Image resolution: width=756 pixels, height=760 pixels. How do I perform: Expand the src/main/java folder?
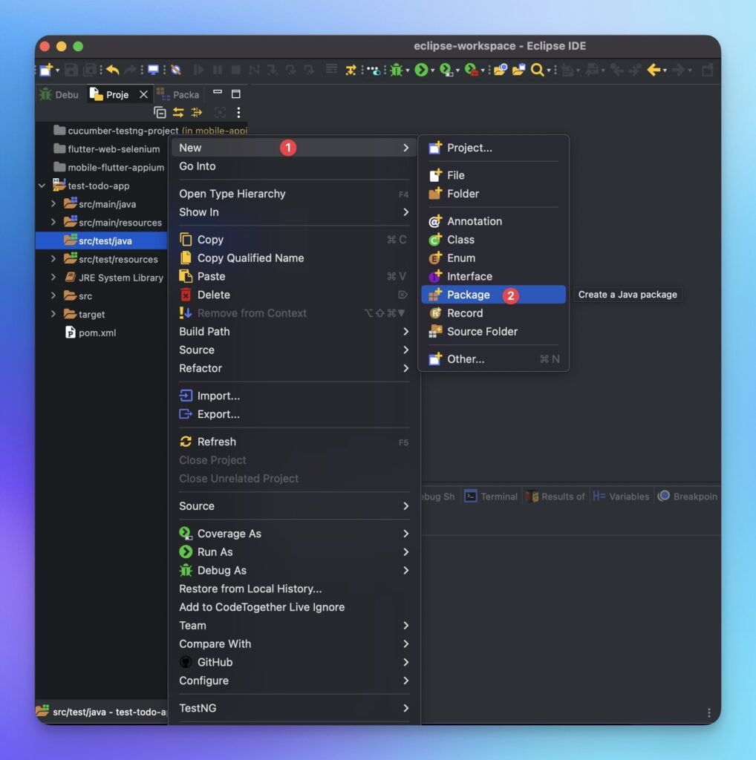pyautogui.click(x=53, y=204)
